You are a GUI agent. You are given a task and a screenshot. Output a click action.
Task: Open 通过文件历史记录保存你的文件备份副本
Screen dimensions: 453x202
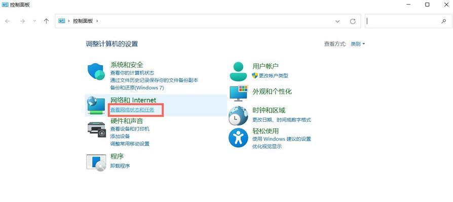(x=154, y=80)
